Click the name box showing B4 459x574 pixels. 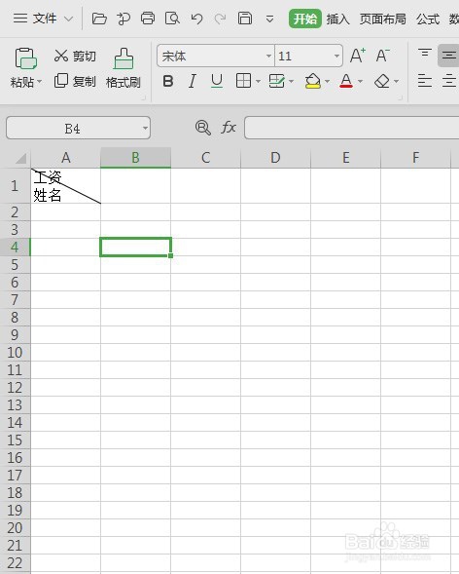pyautogui.click(x=72, y=128)
